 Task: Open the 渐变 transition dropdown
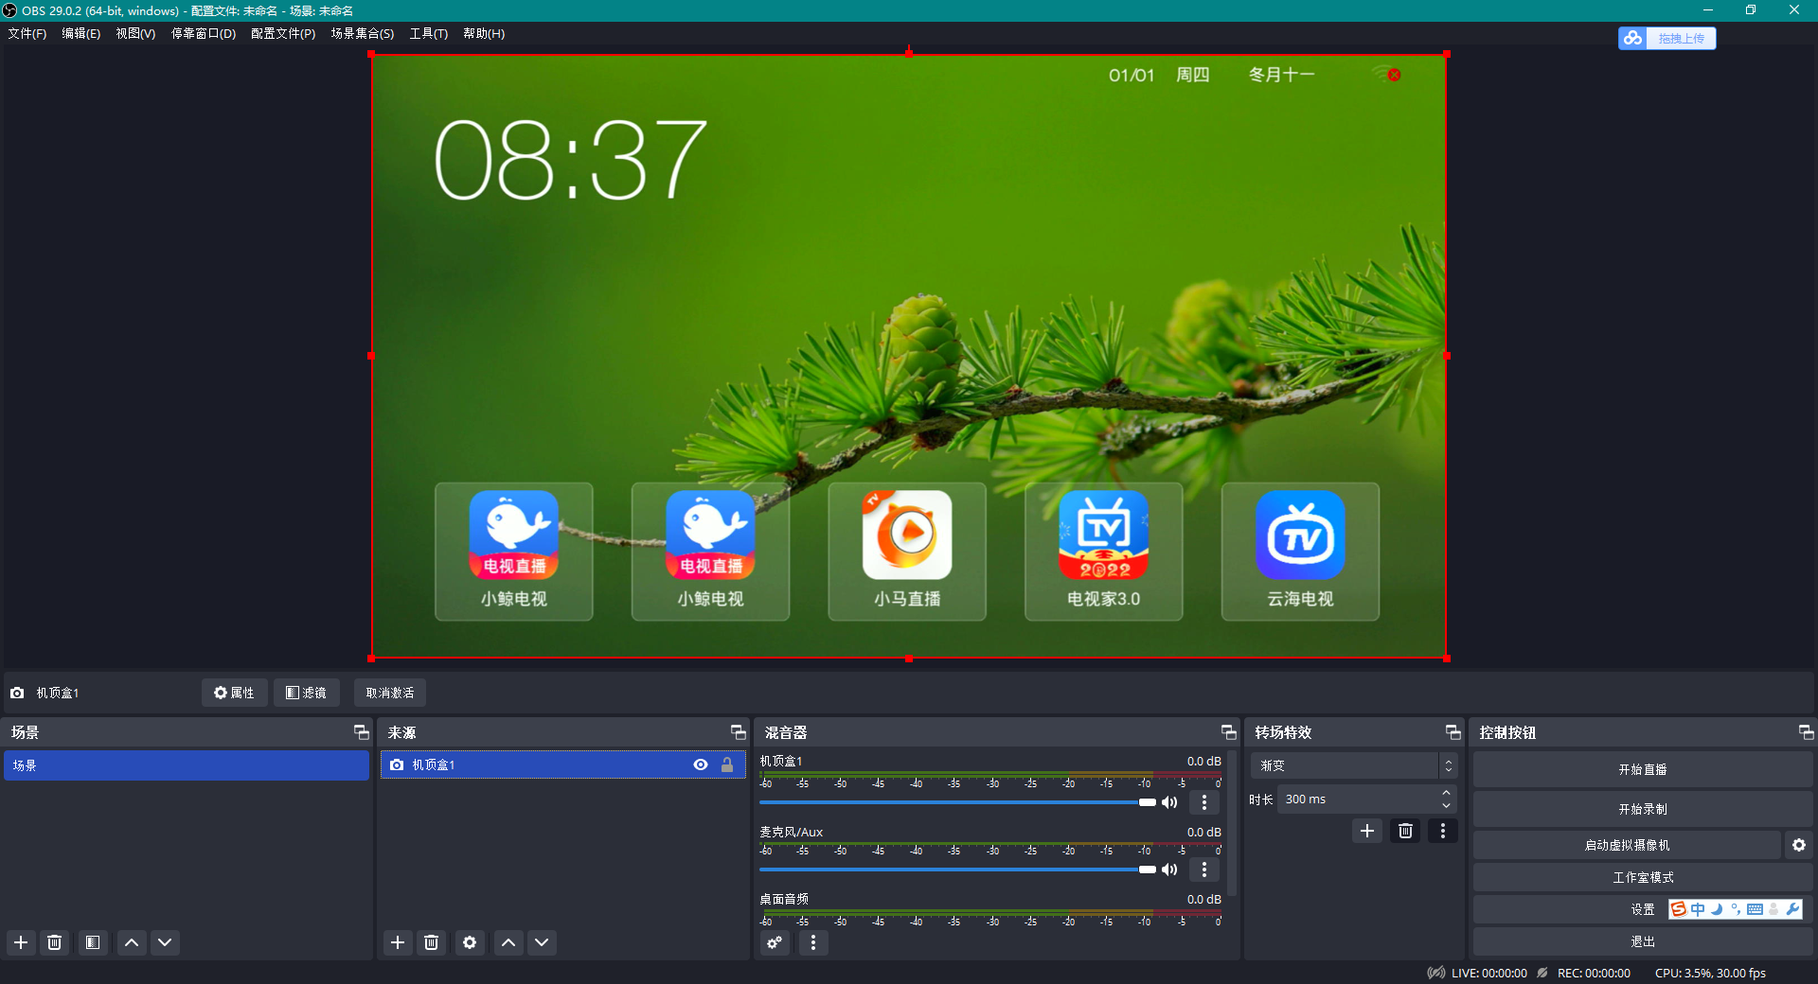pyautogui.click(x=1353, y=765)
